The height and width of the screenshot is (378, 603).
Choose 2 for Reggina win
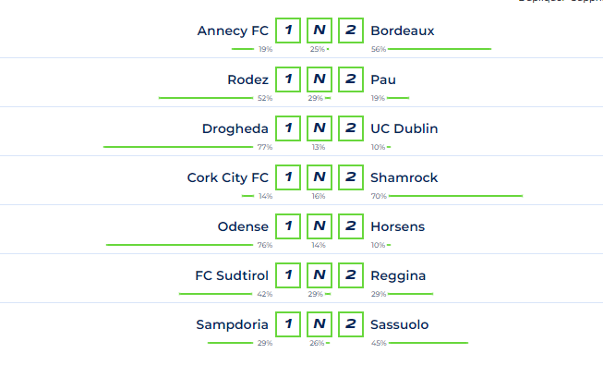351,275
